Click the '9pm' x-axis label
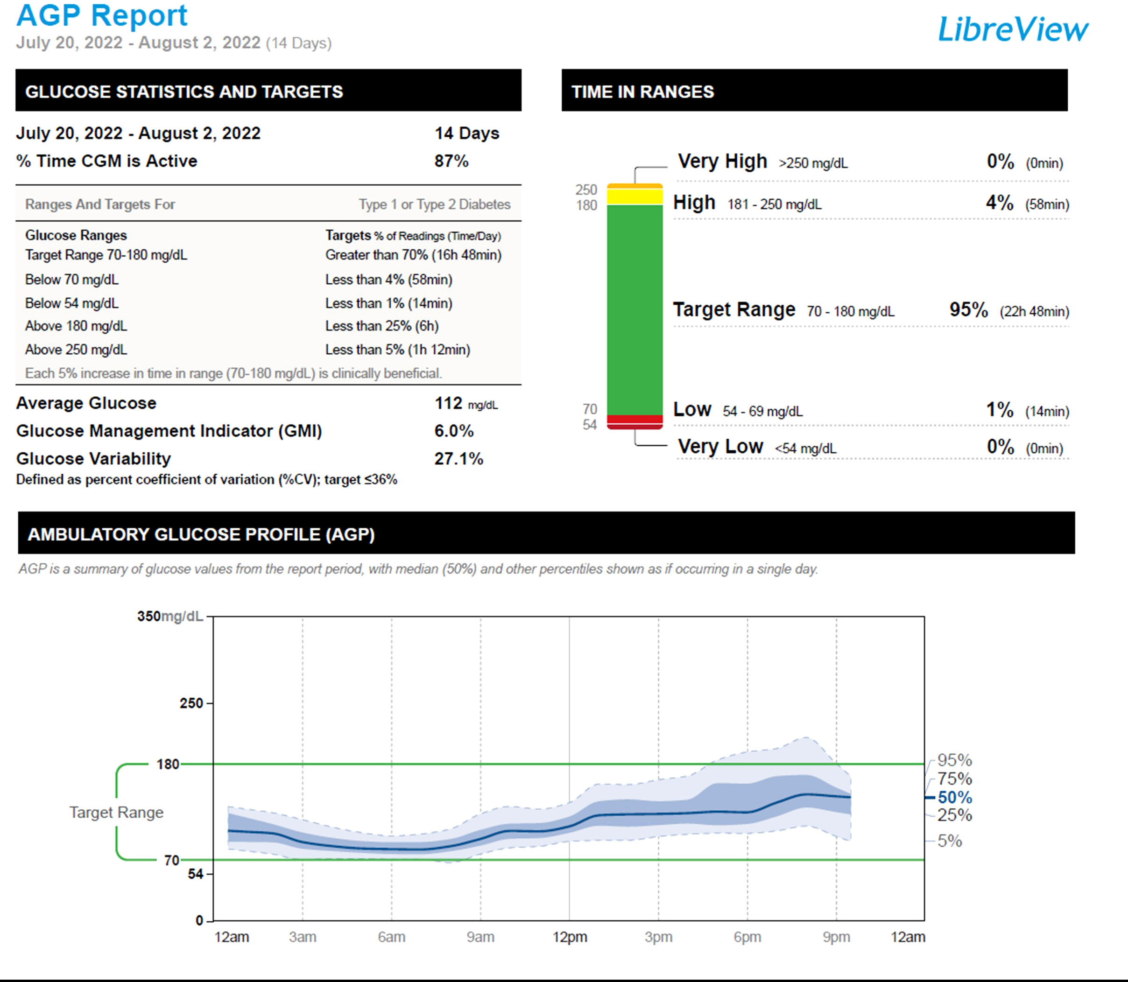 pos(836,937)
